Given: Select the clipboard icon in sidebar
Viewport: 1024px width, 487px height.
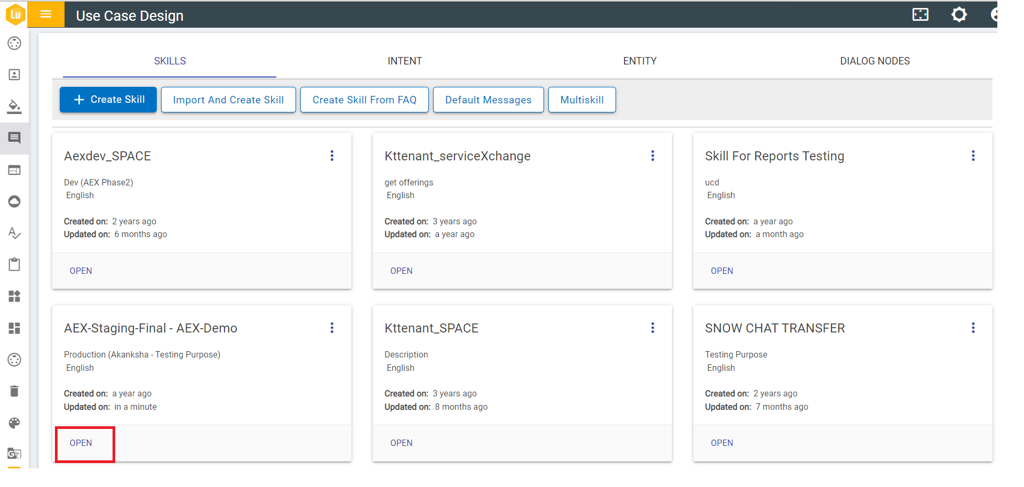Looking at the screenshot, I should (x=14, y=264).
